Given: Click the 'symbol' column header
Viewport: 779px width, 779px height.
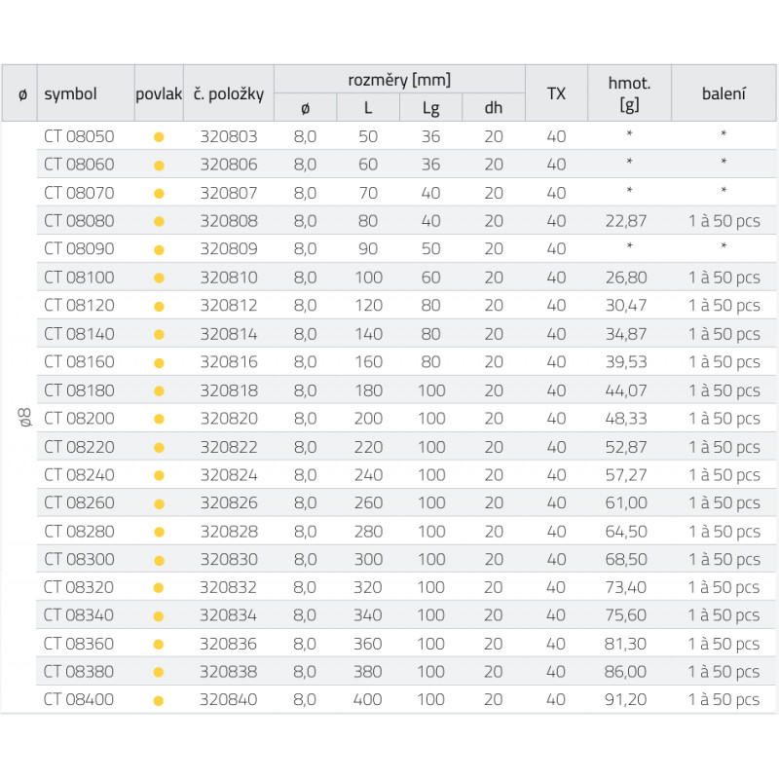Looking at the screenshot, I should coord(71,93).
